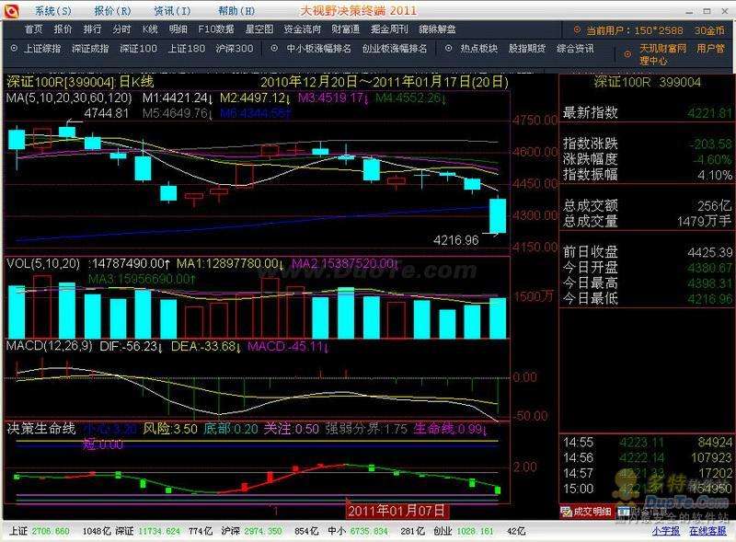Open the 资讯(I) menu
This screenshot has width=736, height=542.
173,11
